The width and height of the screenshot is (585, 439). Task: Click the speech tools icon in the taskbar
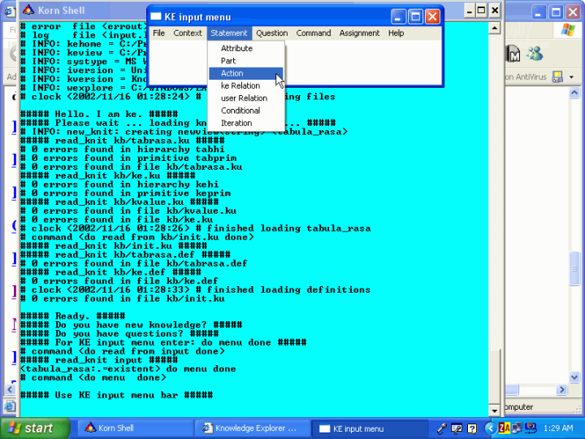[457, 428]
